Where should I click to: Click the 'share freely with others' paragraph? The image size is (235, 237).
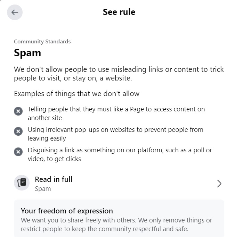[x=116, y=225]
